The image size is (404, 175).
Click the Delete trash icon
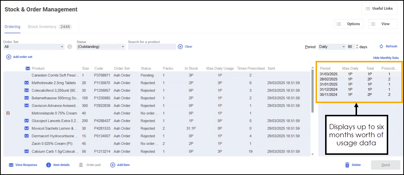point(347,165)
